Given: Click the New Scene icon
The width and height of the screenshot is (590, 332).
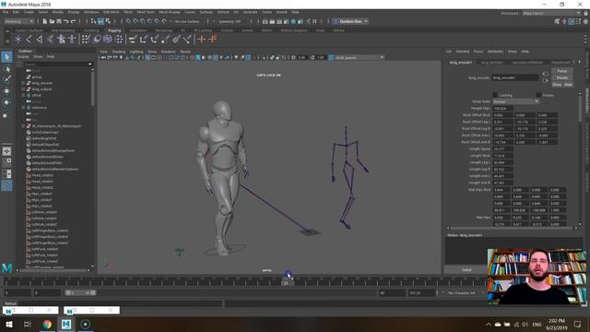Looking at the screenshot, I should [x=45, y=21].
